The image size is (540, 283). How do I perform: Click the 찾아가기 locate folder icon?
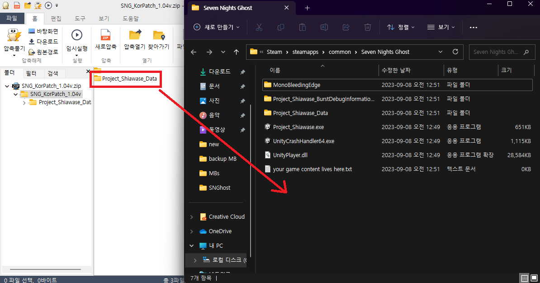coord(159,35)
